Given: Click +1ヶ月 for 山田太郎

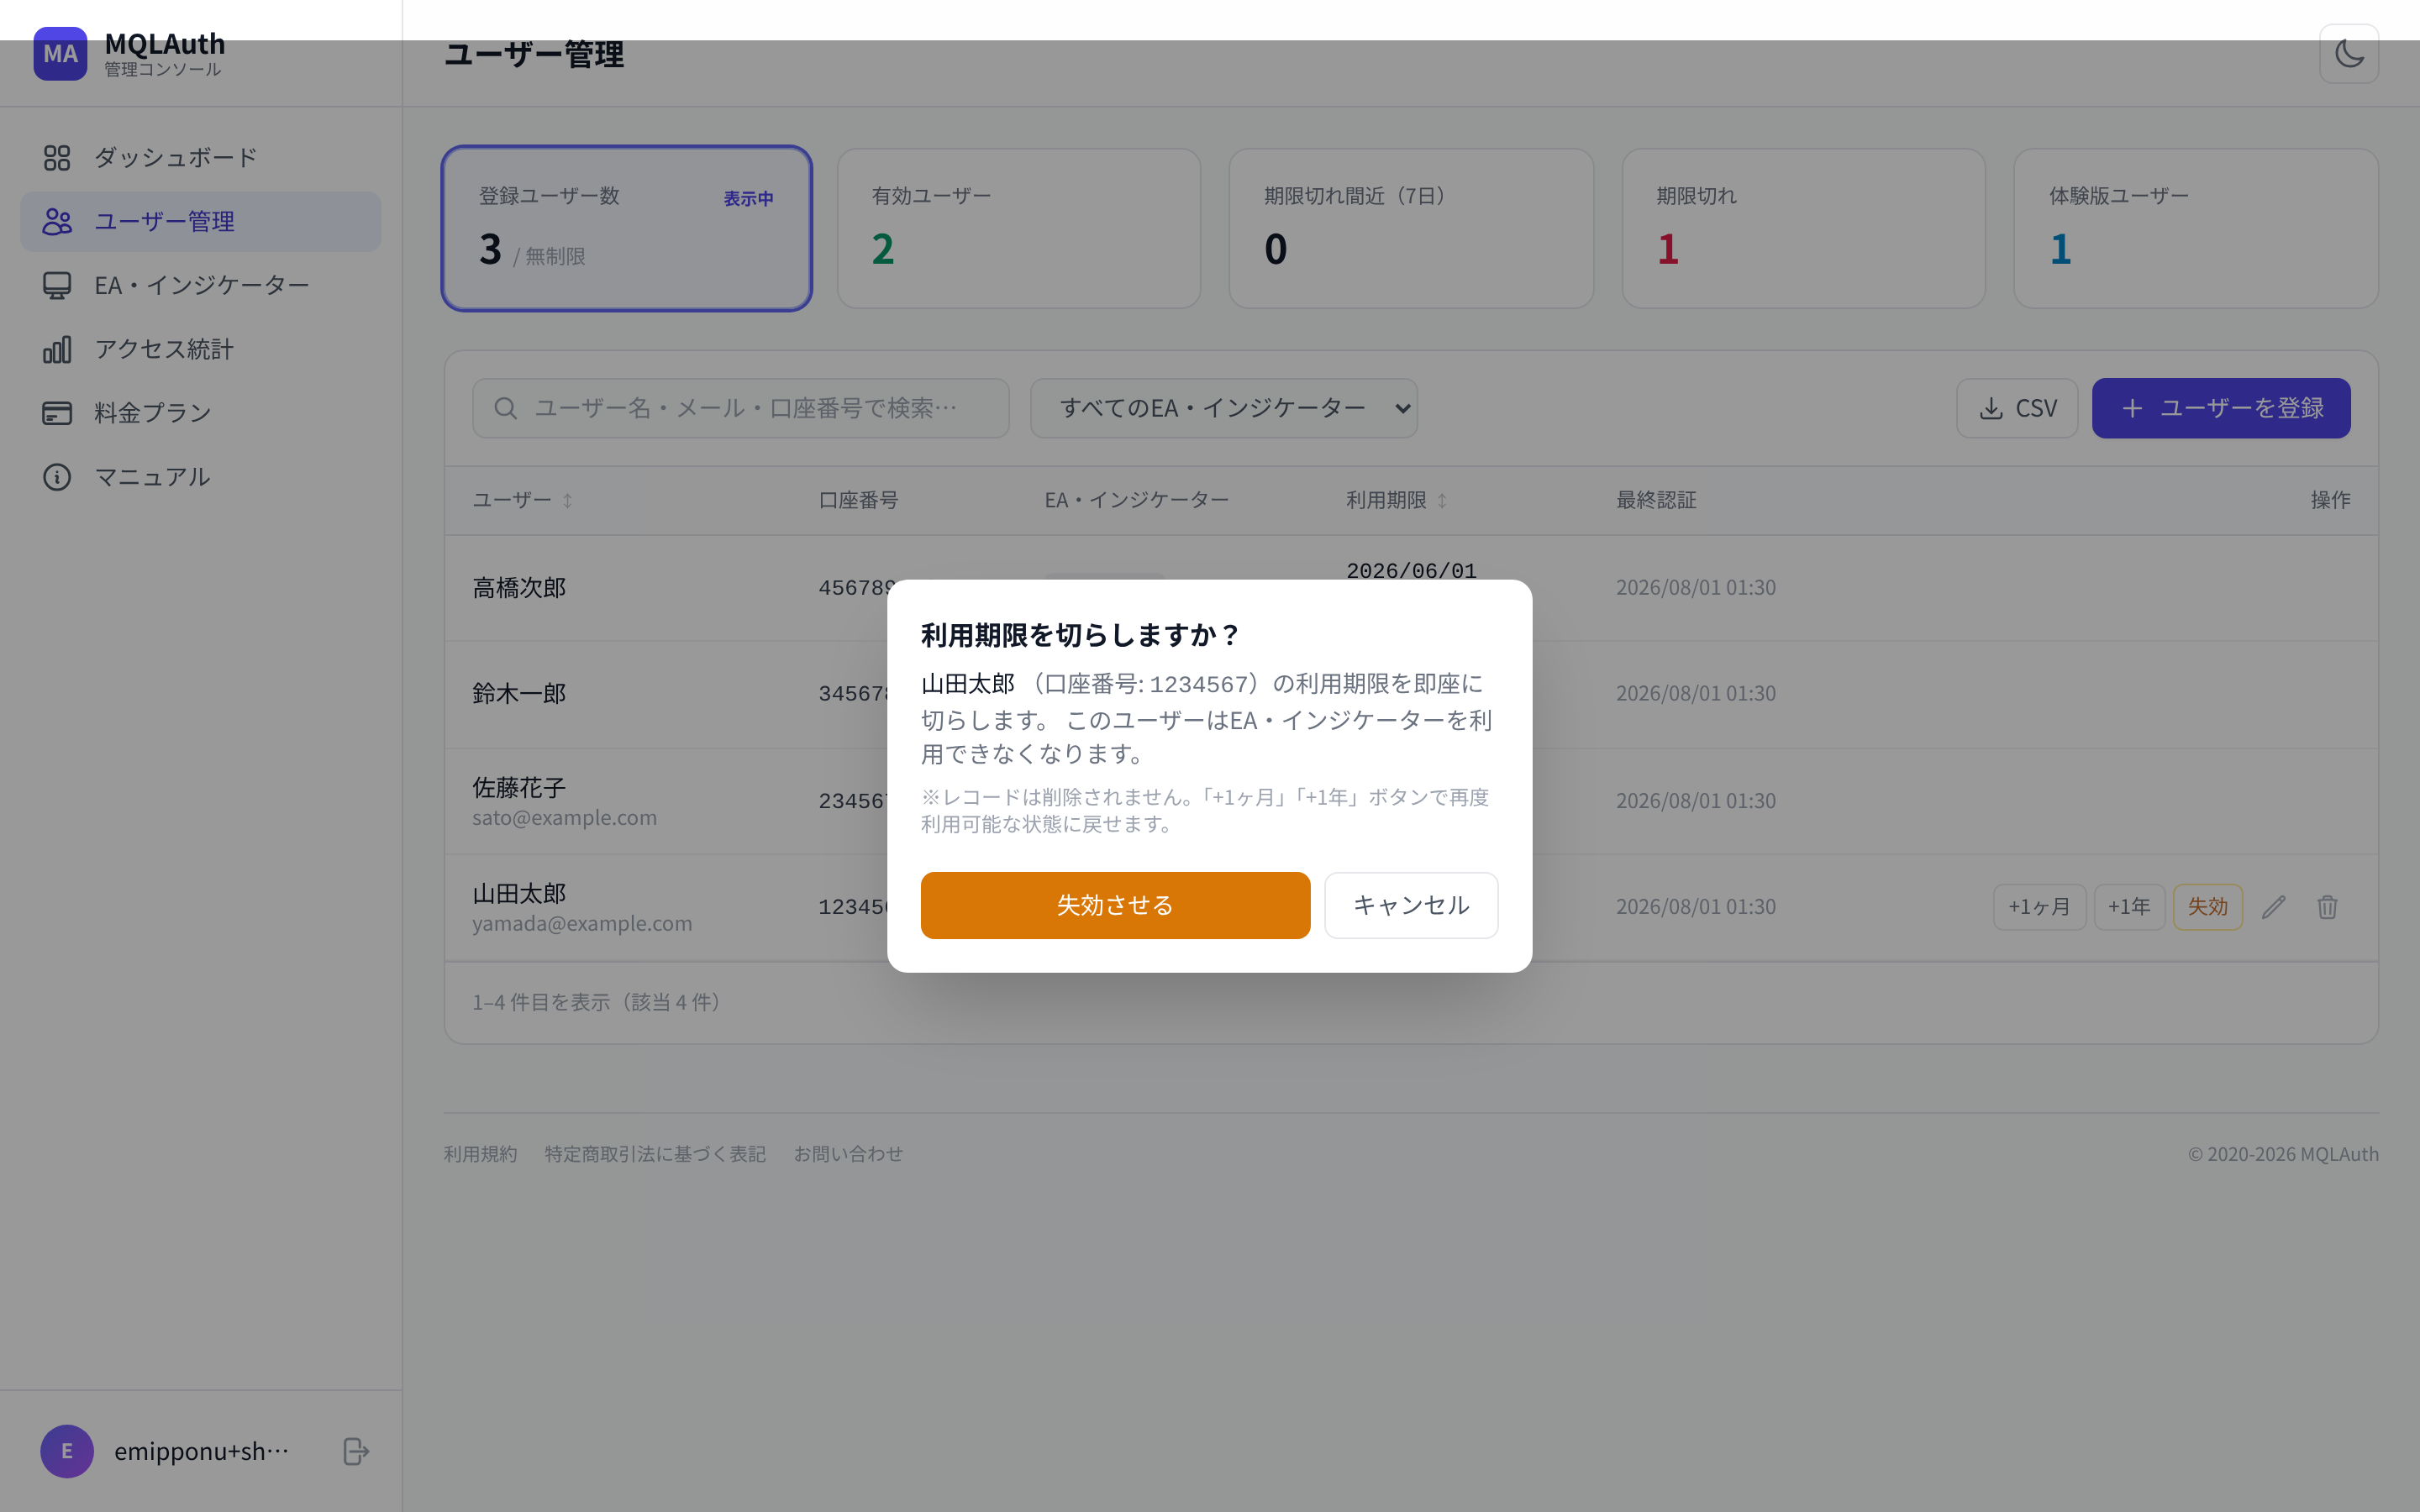Looking at the screenshot, I should tap(2039, 907).
